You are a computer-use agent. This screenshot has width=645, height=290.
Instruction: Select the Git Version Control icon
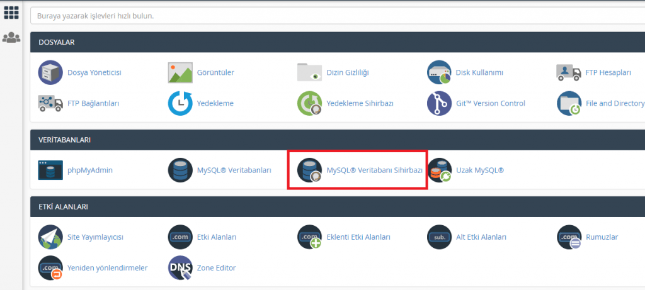coord(440,104)
